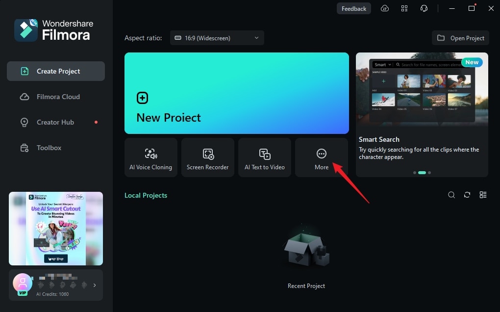
Task: Click the More ellipsis circle icon
Action: [x=322, y=154]
